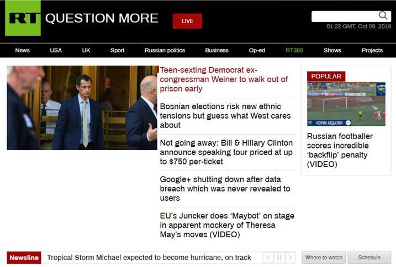Screen dimensions: 396x267
Task: Click the Where to watch button
Action: [x=324, y=258]
